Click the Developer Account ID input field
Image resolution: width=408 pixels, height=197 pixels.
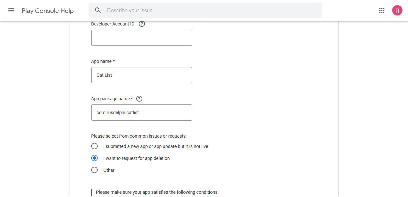coord(142,38)
